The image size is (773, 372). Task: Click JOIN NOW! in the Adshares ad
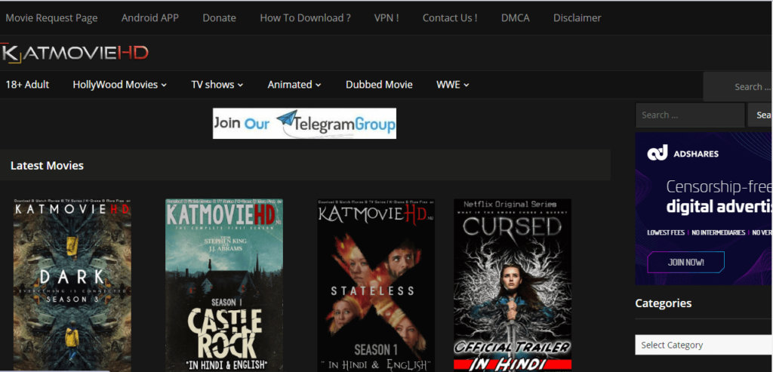(x=685, y=262)
